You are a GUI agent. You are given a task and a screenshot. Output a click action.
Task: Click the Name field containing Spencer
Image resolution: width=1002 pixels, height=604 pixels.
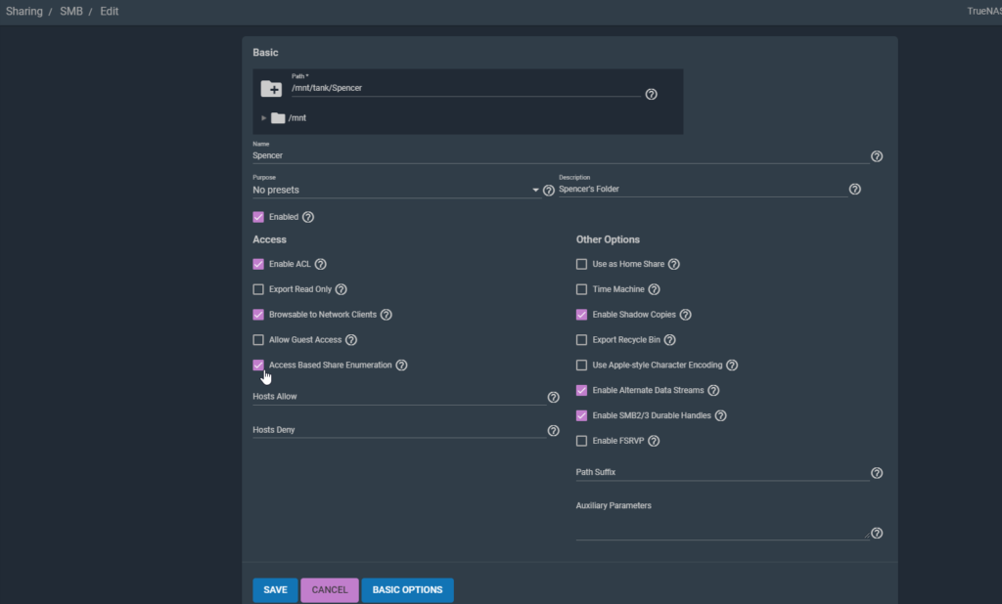pos(561,155)
